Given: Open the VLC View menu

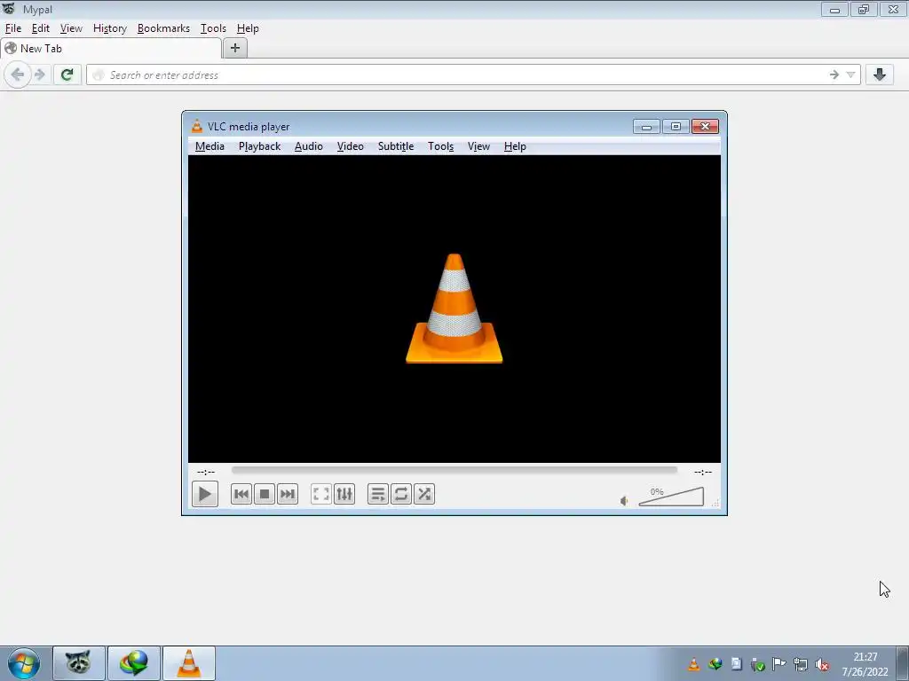Looking at the screenshot, I should (x=478, y=146).
